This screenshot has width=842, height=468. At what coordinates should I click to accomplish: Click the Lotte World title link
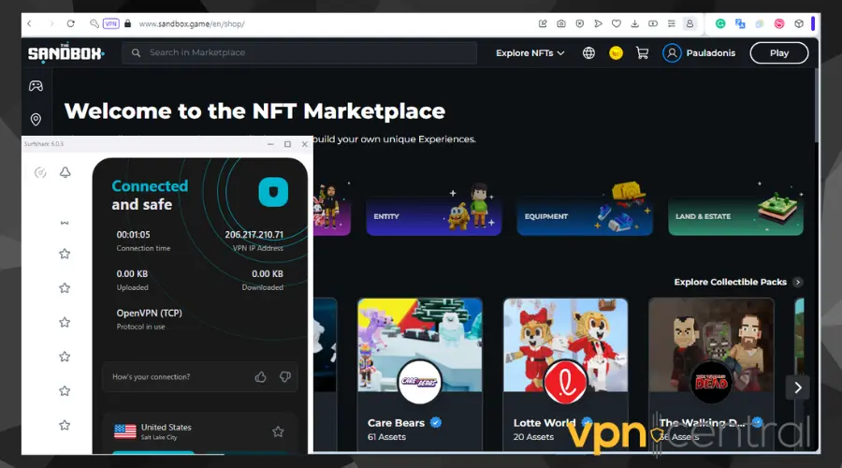click(x=544, y=423)
